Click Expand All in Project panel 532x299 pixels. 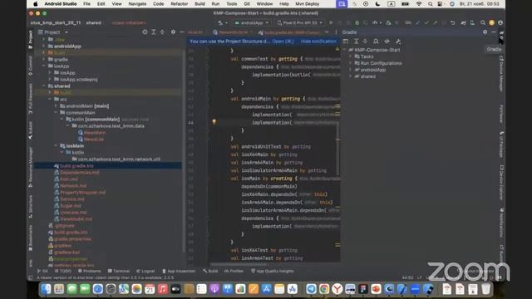tap(154, 32)
